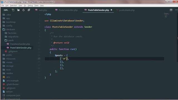Open the Debug menu

[x=30, y=6]
